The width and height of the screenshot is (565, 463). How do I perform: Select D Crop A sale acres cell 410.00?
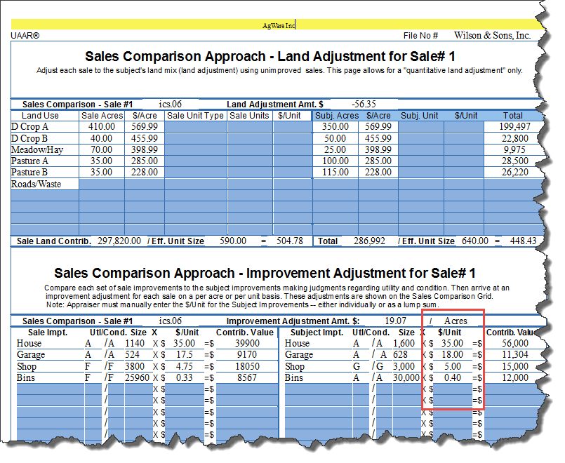pyautogui.click(x=101, y=127)
